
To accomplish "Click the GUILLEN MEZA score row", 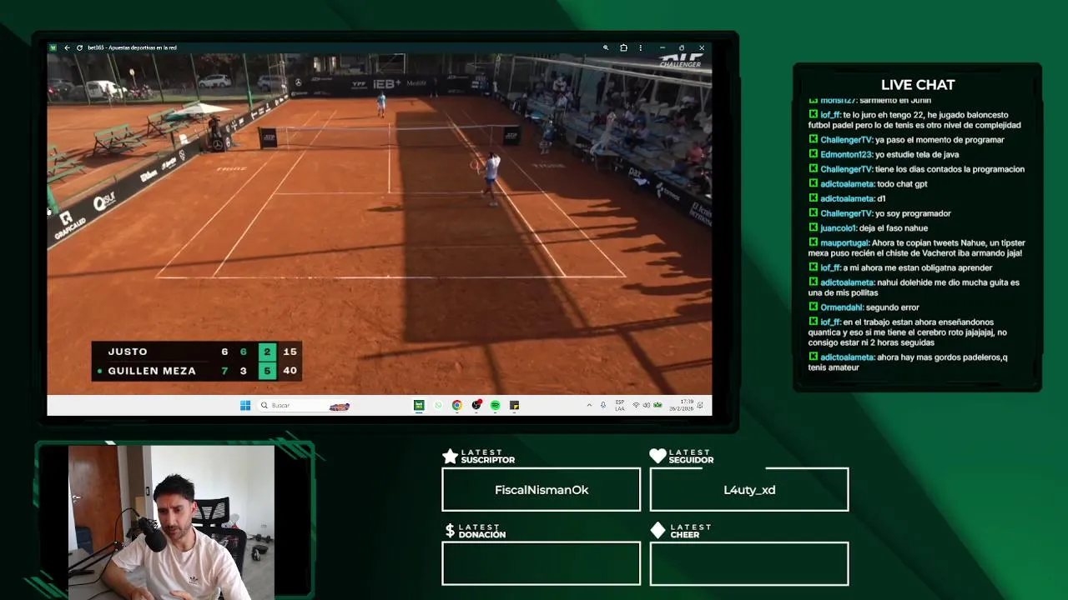I will click(x=197, y=371).
